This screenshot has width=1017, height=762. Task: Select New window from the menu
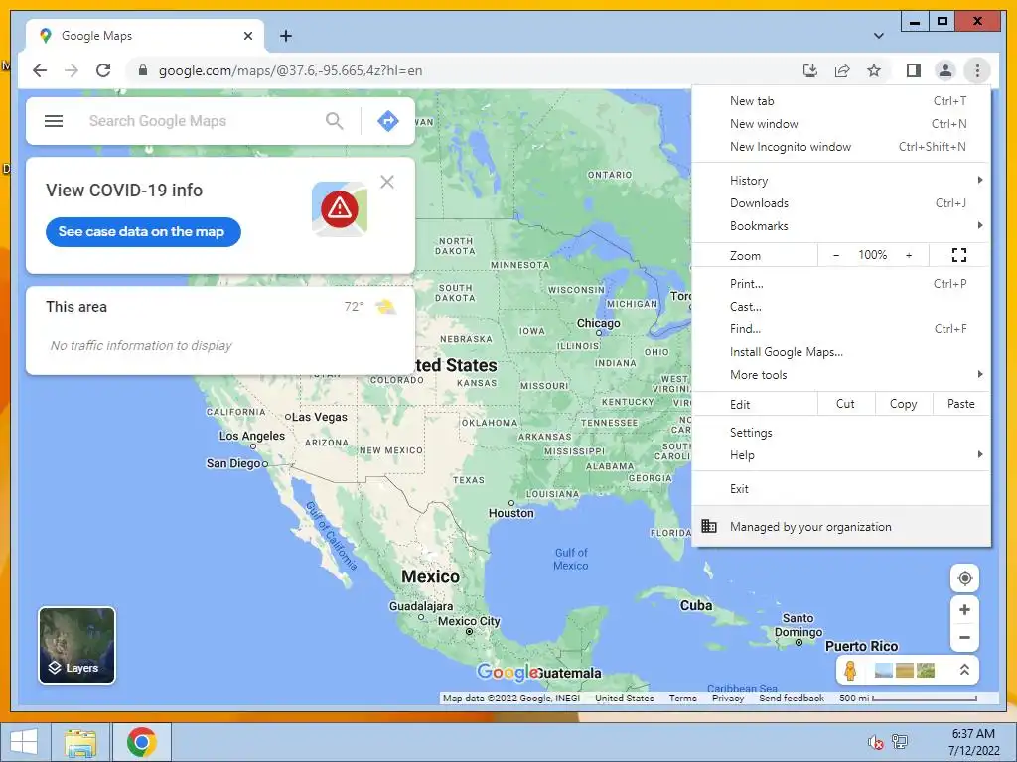841,124
